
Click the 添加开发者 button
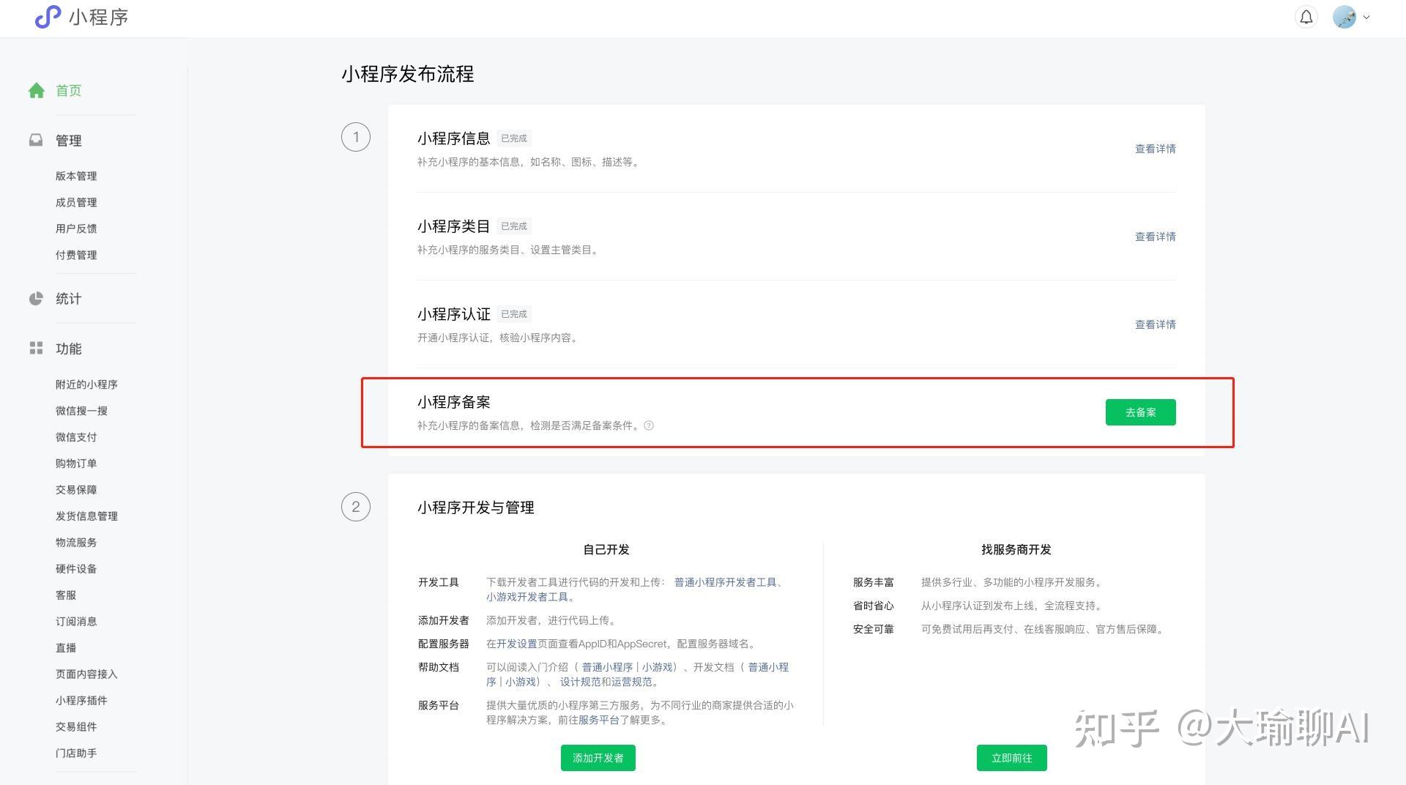point(598,758)
